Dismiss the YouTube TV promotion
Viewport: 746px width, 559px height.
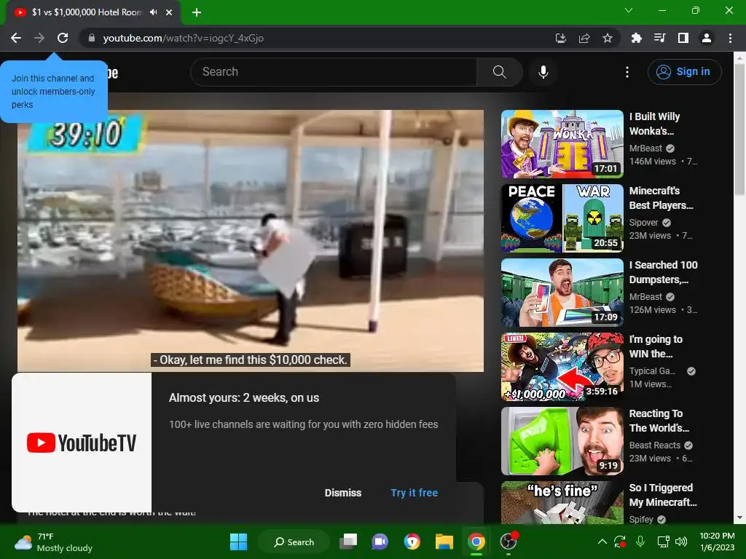tap(343, 493)
